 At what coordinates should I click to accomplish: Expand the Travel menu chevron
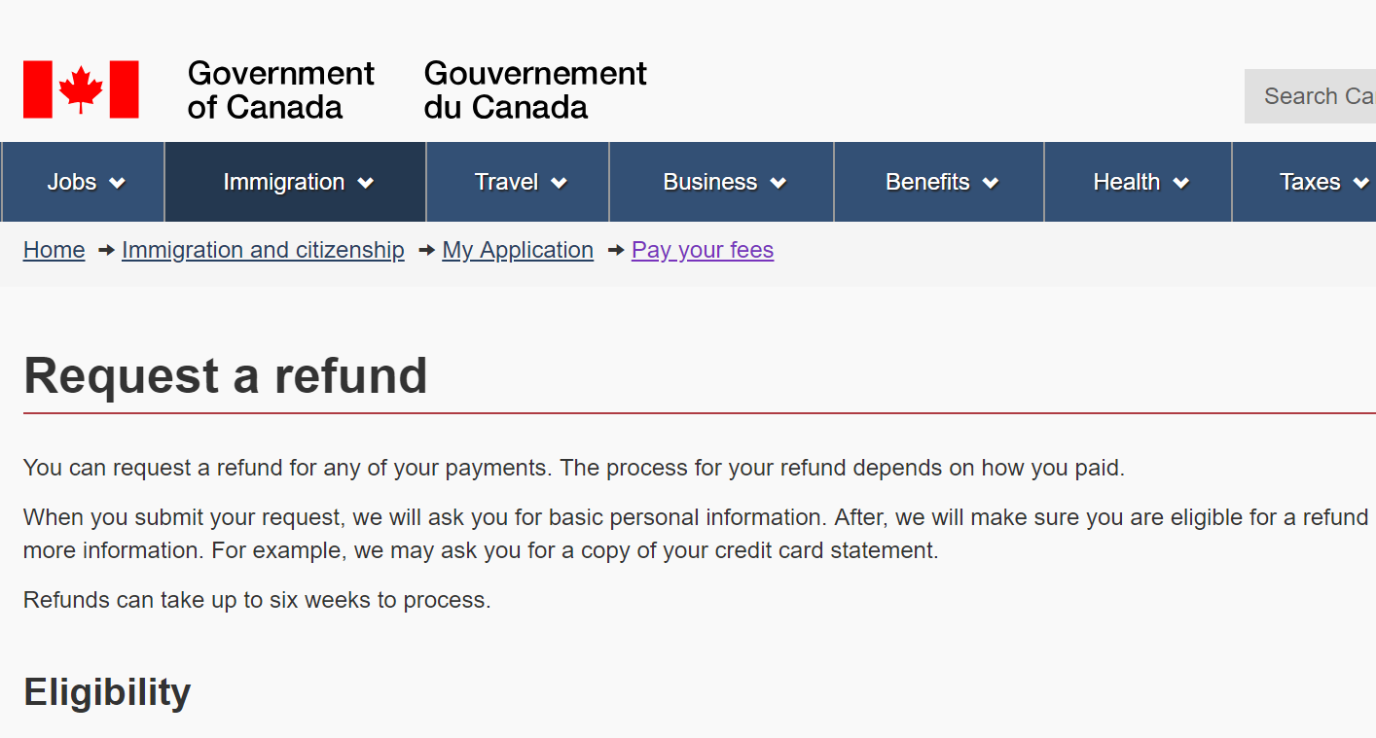pyautogui.click(x=559, y=183)
